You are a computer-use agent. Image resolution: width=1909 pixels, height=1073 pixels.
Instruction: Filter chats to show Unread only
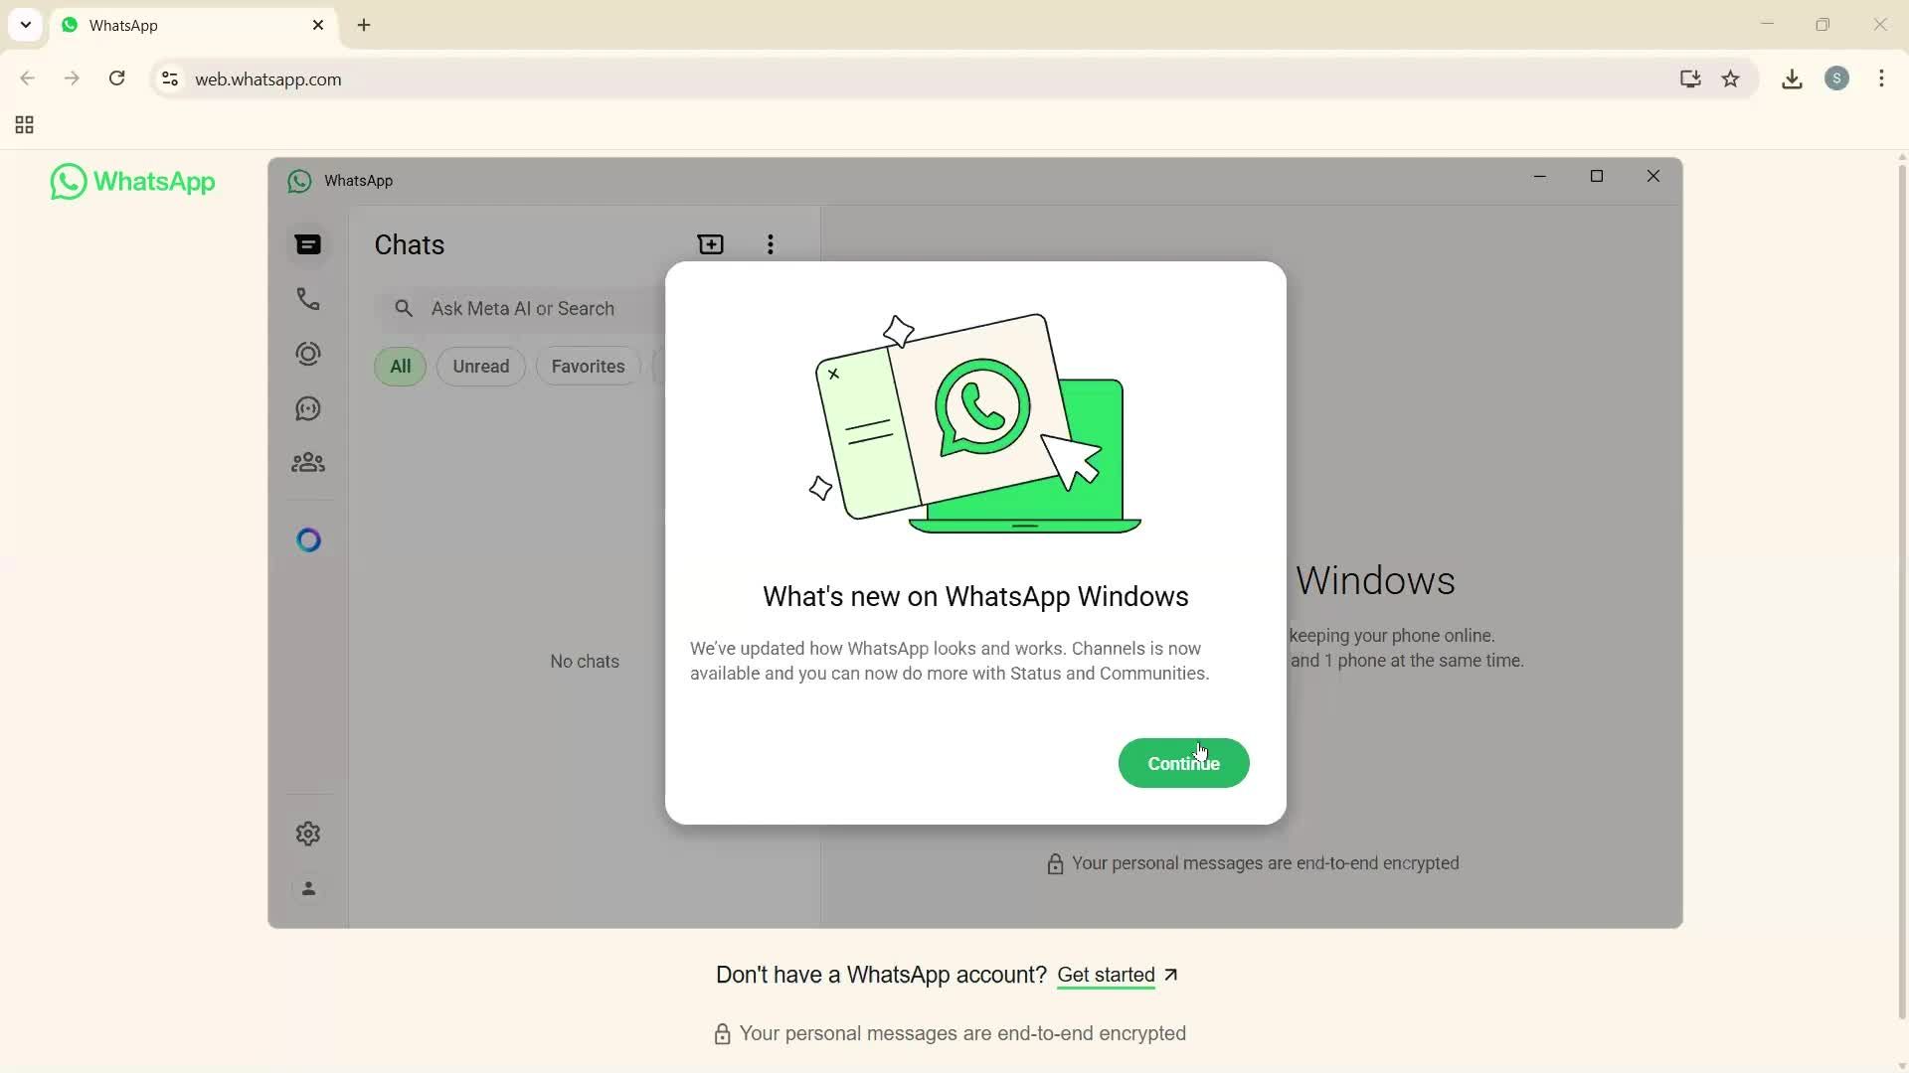click(x=481, y=366)
